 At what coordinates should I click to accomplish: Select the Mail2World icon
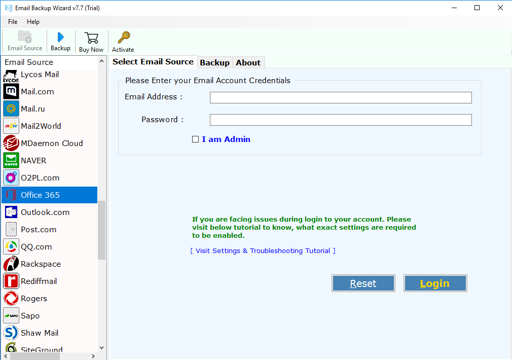(11, 126)
